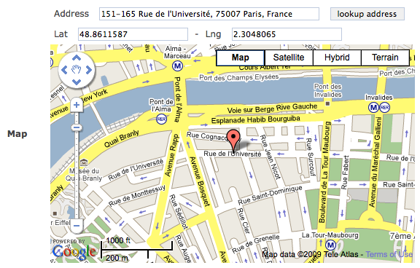
Task: Switch to Hybrid map view
Action: tap(337, 58)
